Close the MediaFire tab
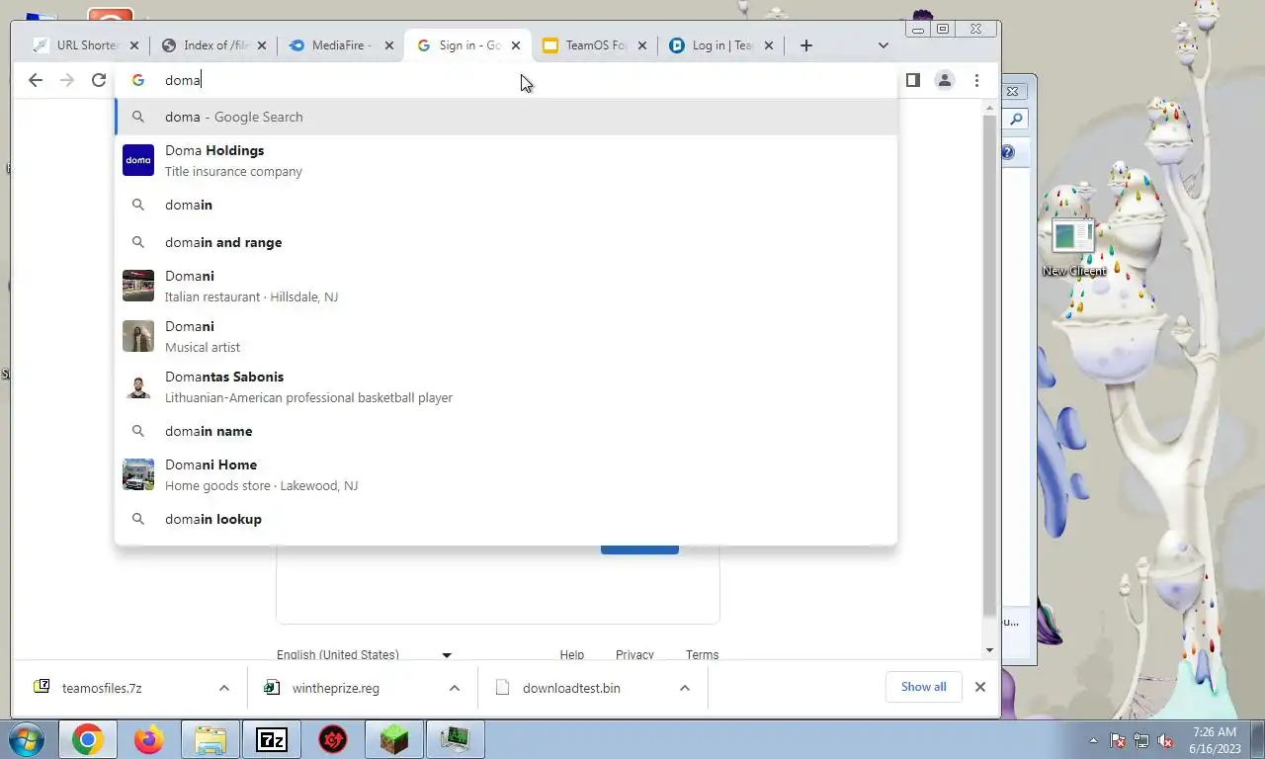1265x759 pixels. click(x=388, y=45)
